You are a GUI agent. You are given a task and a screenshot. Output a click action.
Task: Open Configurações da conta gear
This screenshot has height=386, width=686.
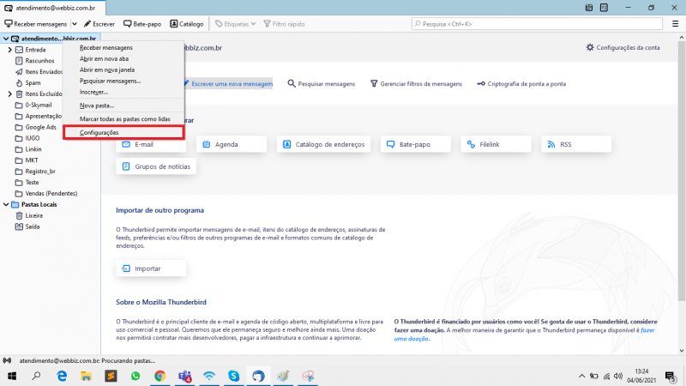623,47
